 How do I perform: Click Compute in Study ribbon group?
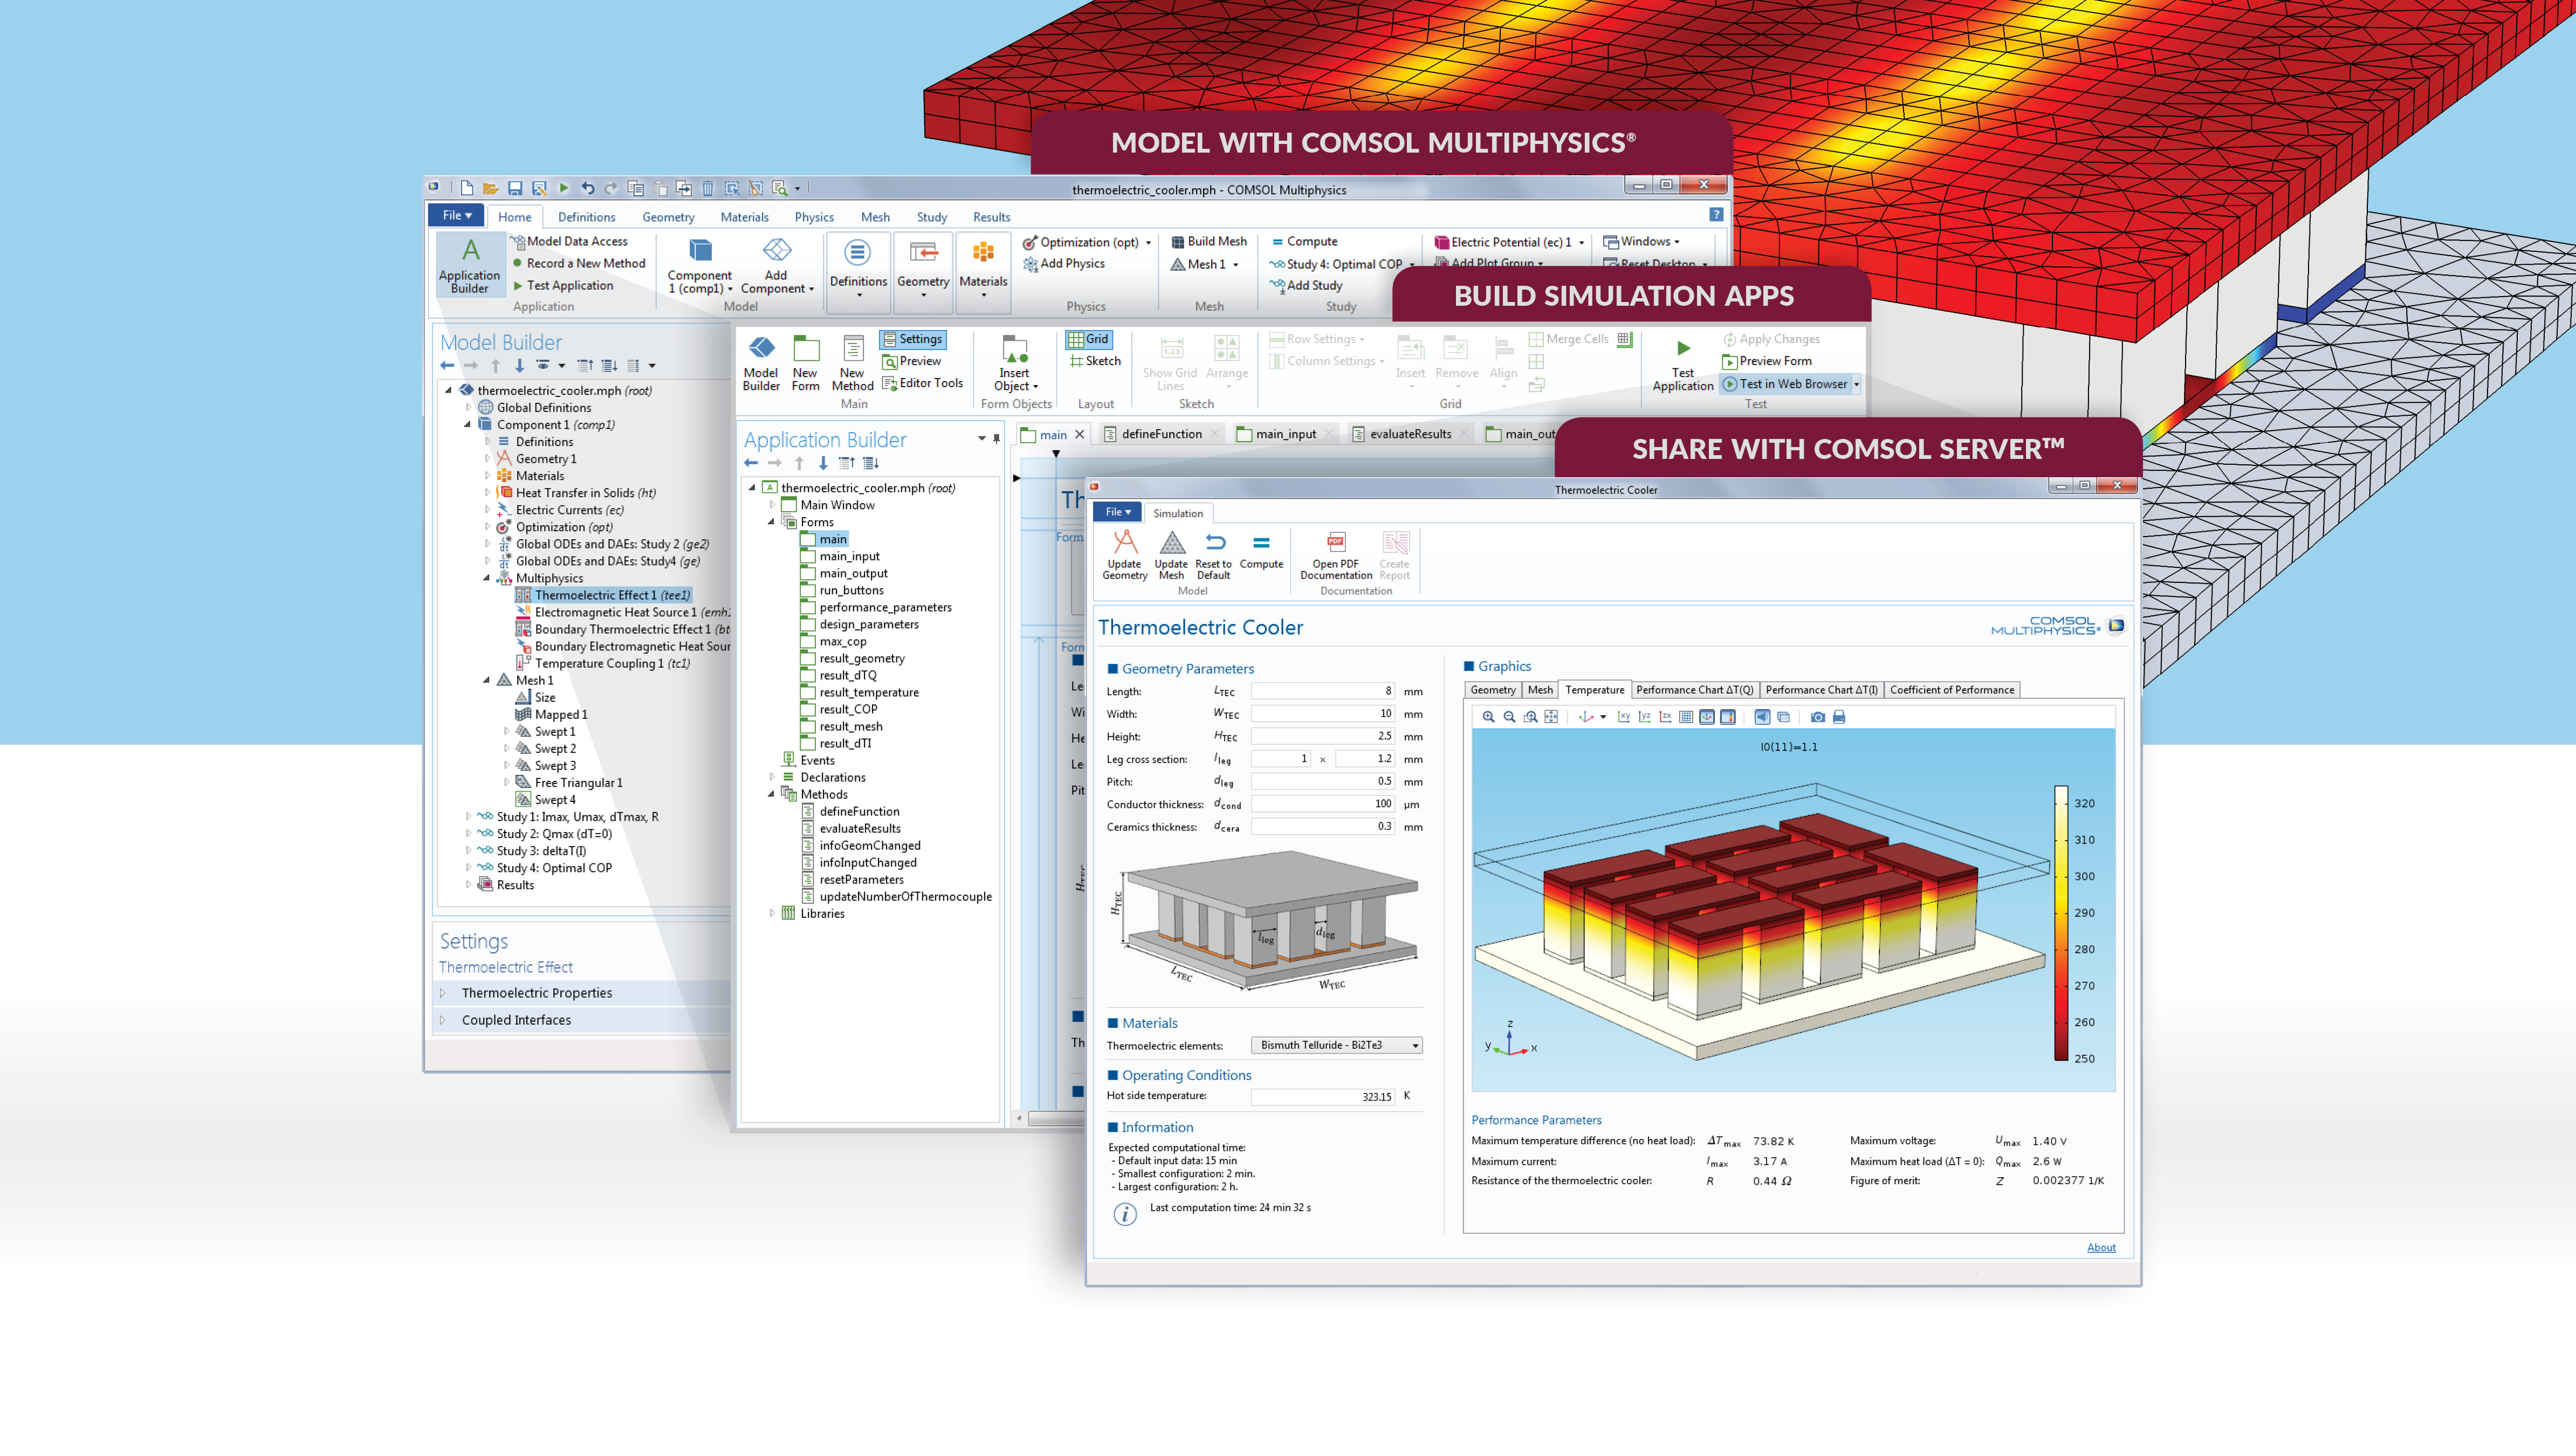pos(1304,241)
